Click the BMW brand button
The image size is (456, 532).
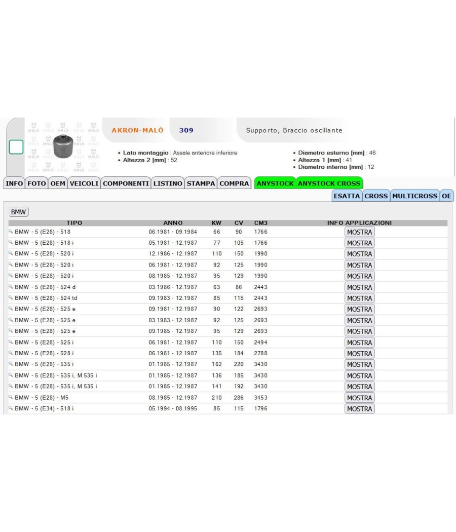pyautogui.click(x=18, y=212)
